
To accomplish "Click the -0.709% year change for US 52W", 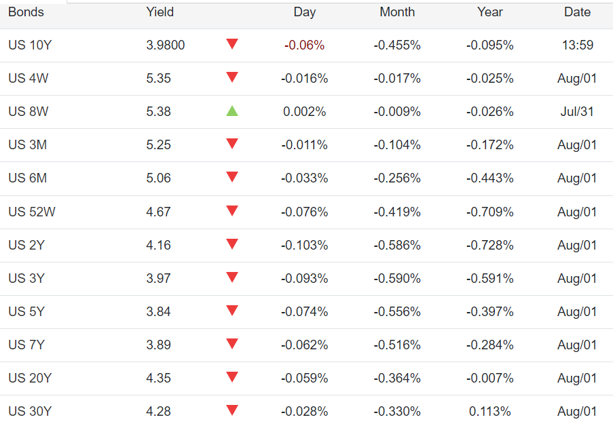I will point(489,212).
